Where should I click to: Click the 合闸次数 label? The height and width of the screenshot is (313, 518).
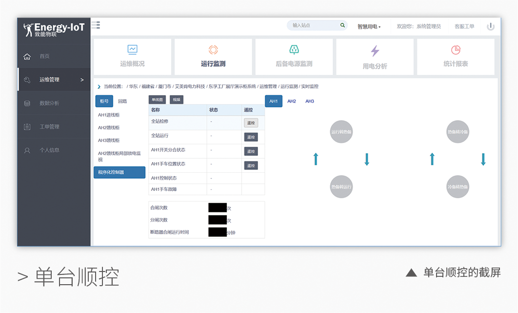point(159,208)
